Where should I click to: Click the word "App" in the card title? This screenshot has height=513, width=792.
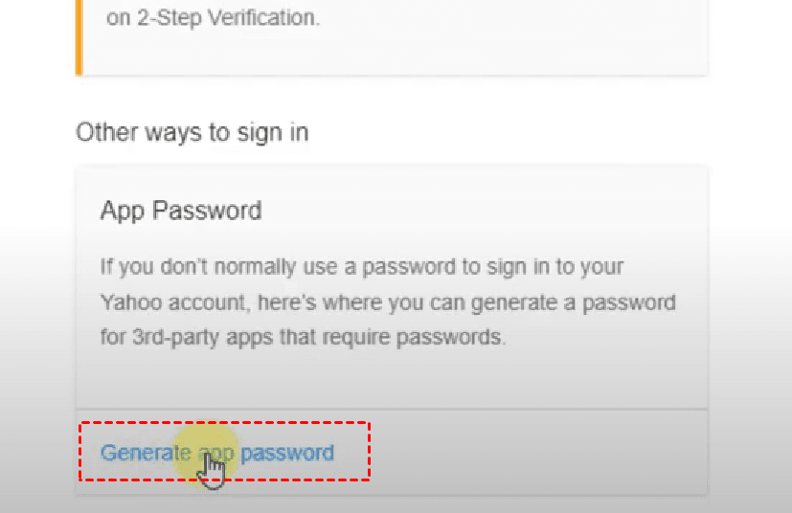coord(121,211)
